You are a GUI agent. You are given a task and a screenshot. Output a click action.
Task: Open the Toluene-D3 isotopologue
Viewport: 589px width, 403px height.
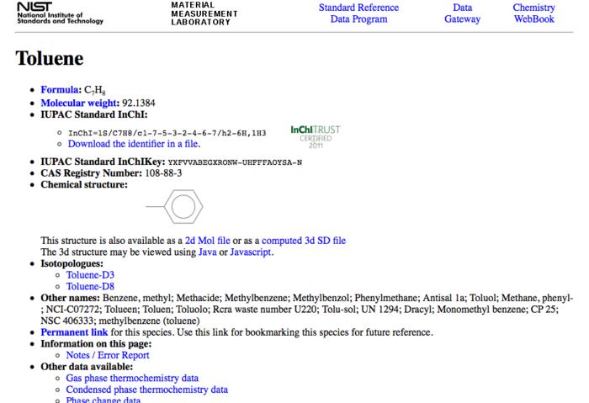pos(90,275)
